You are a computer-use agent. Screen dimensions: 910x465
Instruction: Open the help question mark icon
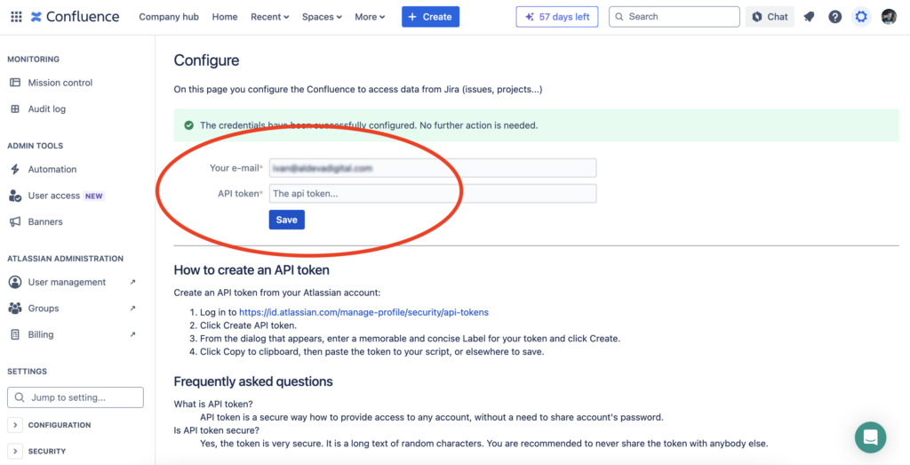click(834, 17)
